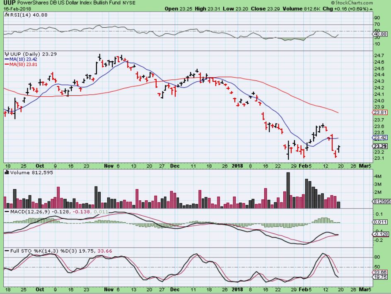Click the 90 label on the RSI axis
The image size is (391, 294).
point(377,18)
